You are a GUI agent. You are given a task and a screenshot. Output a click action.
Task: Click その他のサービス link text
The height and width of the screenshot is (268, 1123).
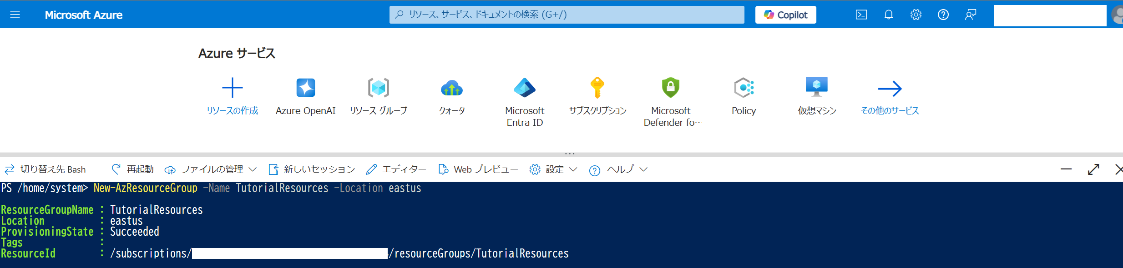[x=890, y=111]
